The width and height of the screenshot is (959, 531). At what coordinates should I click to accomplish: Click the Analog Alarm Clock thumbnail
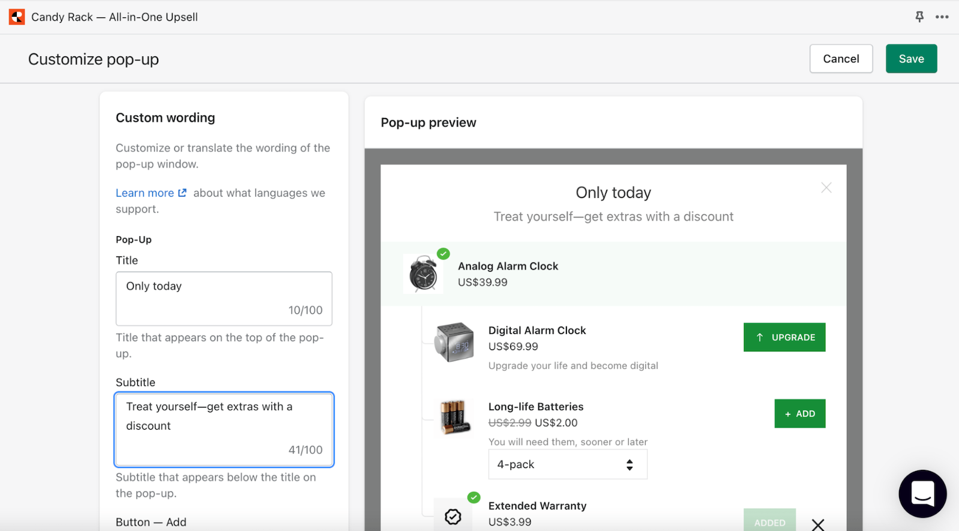[x=423, y=274]
